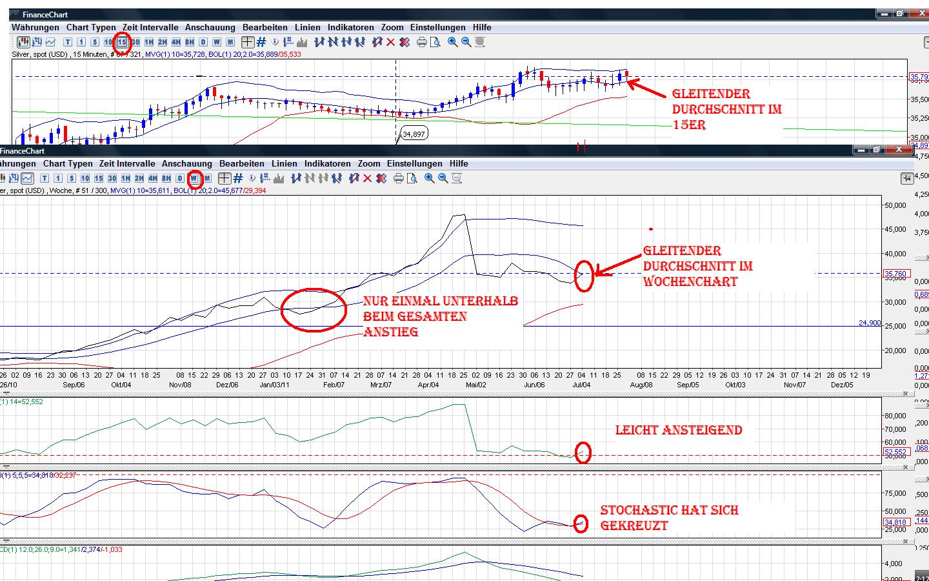Print the weekly chart
The width and height of the screenshot is (929, 581).
[399, 178]
